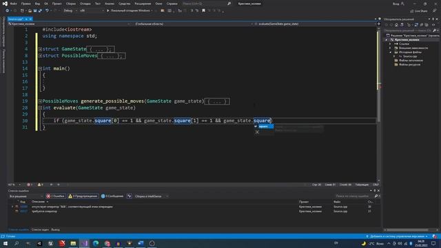Click the Save file toolbar icon
The width and height of the screenshot is (441, 248).
coord(35,11)
